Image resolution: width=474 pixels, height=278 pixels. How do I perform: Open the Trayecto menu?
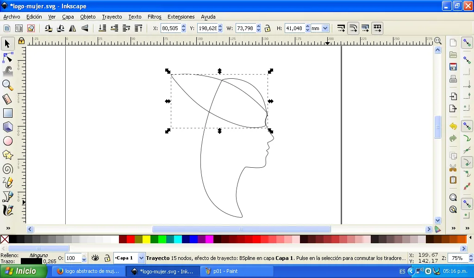tap(112, 17)
